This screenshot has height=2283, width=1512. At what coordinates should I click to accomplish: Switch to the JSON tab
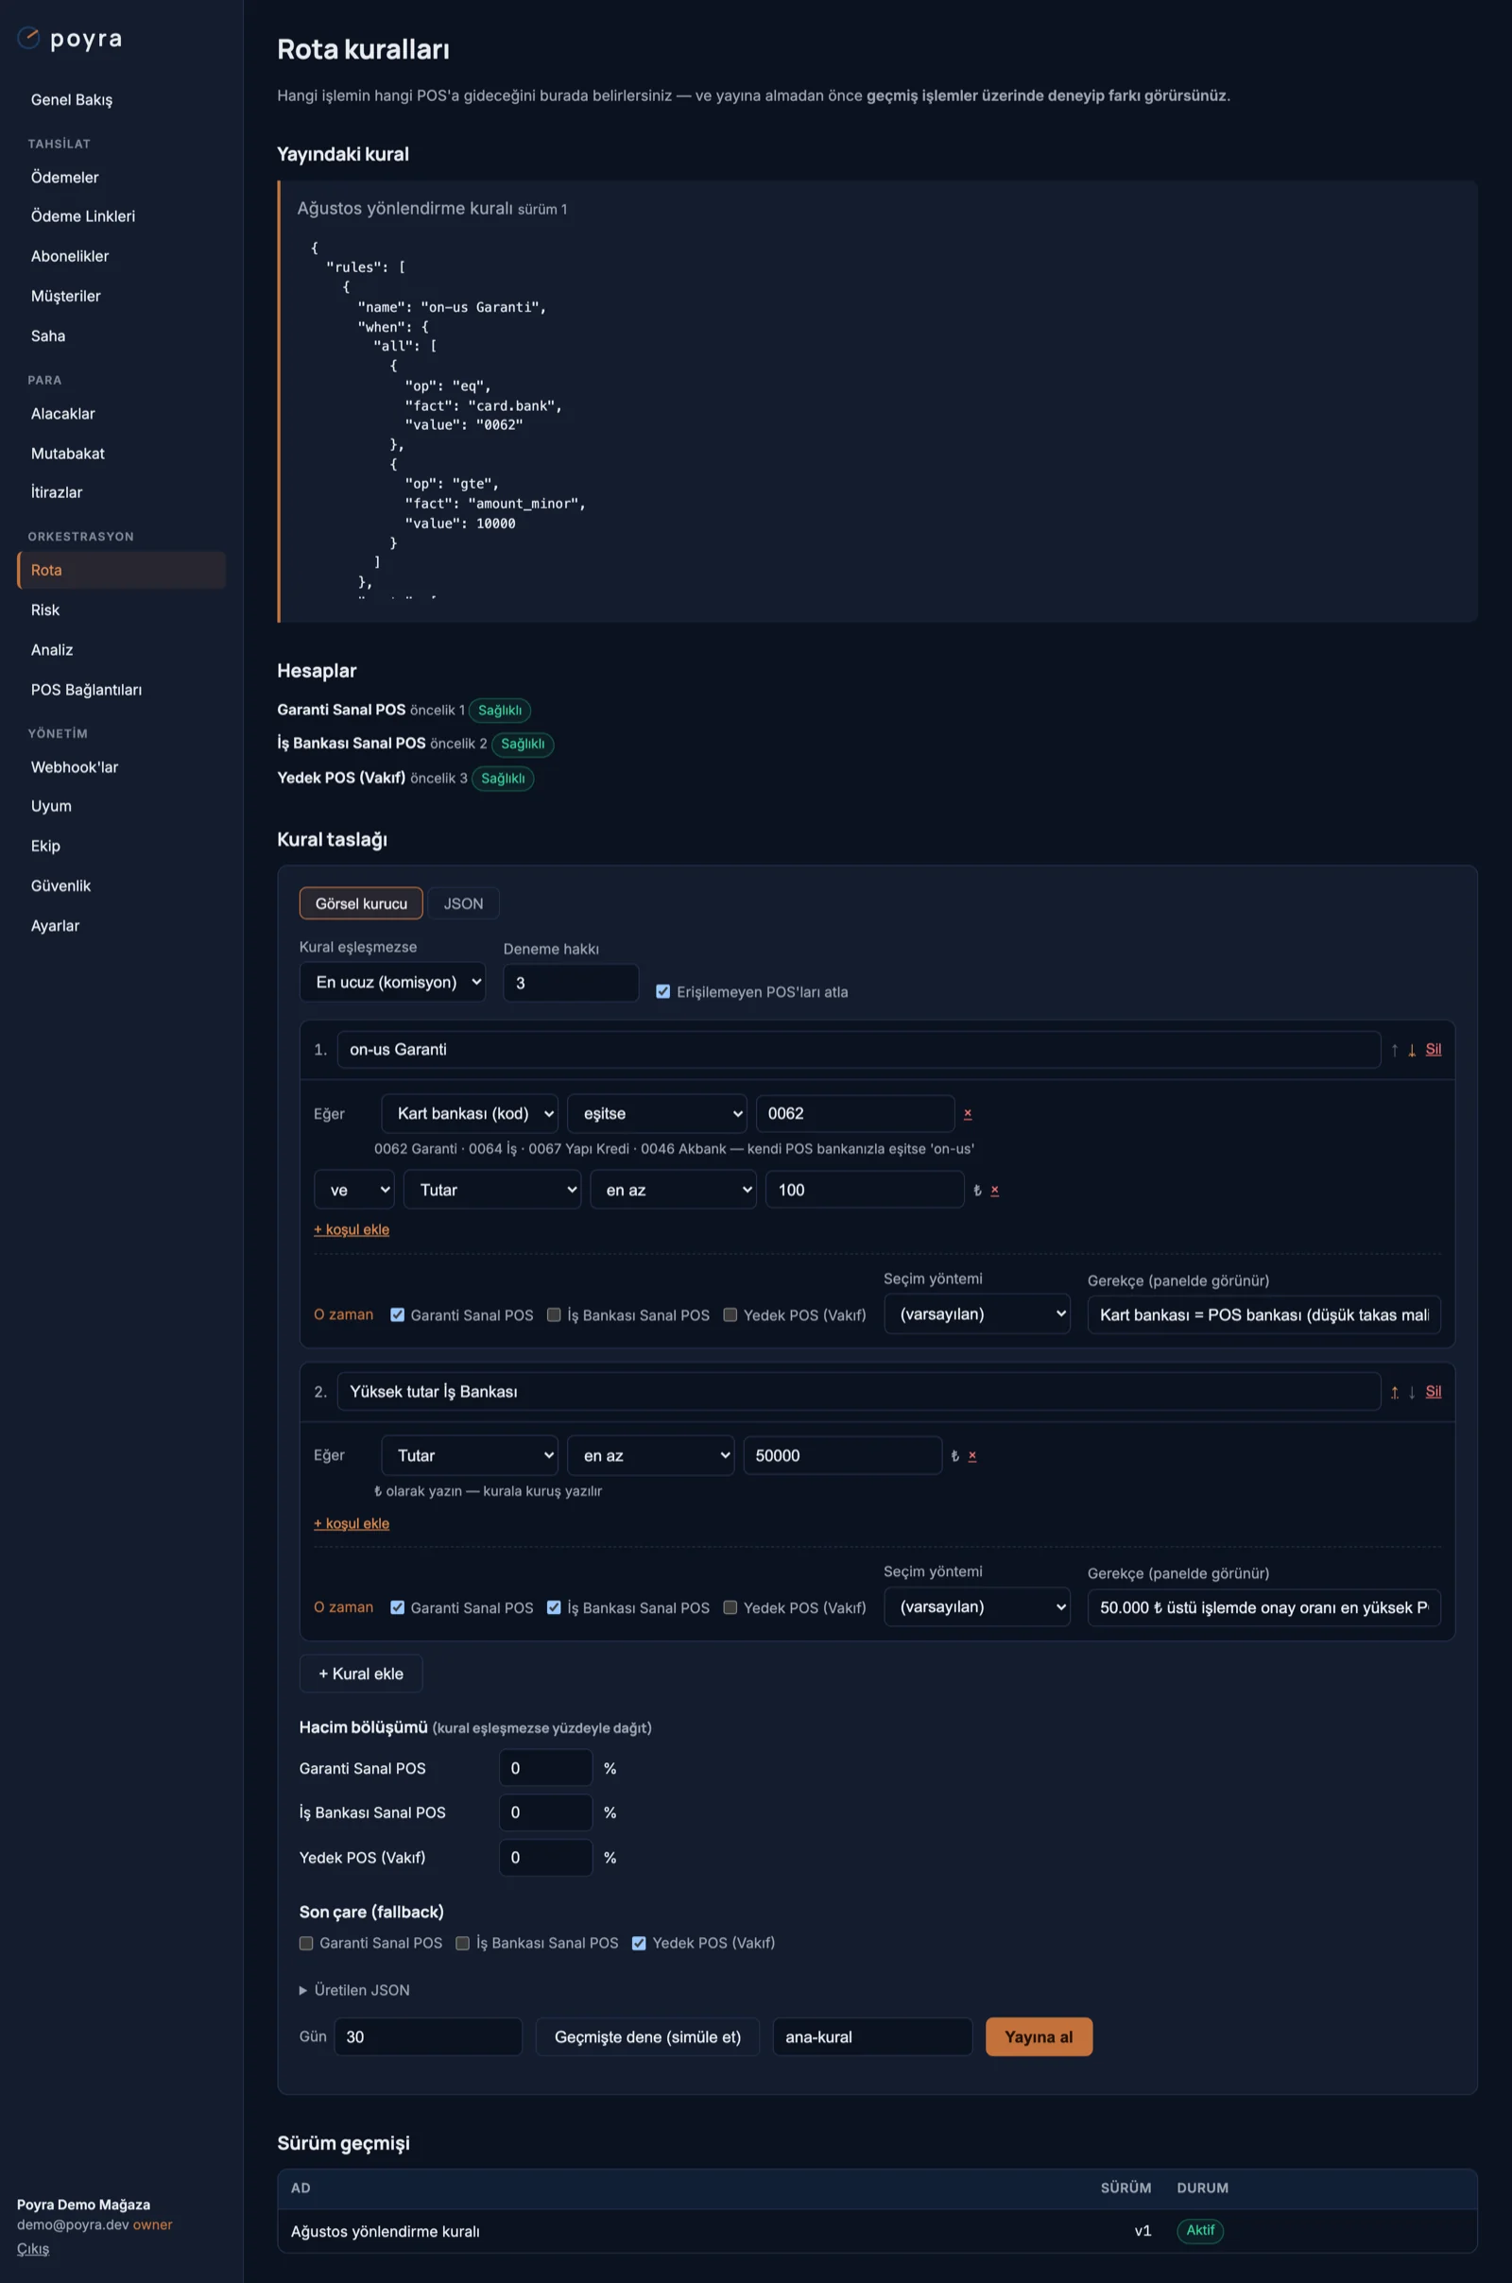pos(463,903)
